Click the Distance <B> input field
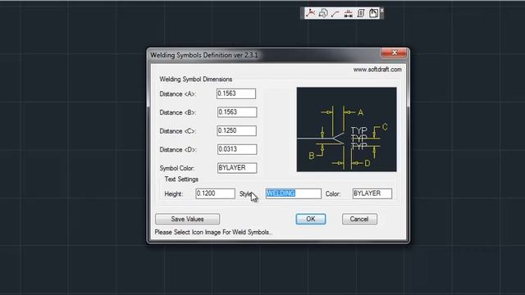Screen dimensions: 525x295 237,112
